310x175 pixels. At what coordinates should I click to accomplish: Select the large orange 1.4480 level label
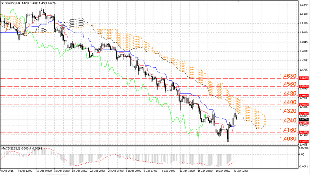pos(288,93)
